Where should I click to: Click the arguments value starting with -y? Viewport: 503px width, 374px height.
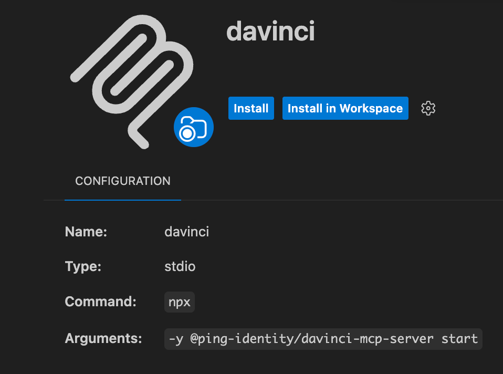pyautogui.click(x=323, y=339)
